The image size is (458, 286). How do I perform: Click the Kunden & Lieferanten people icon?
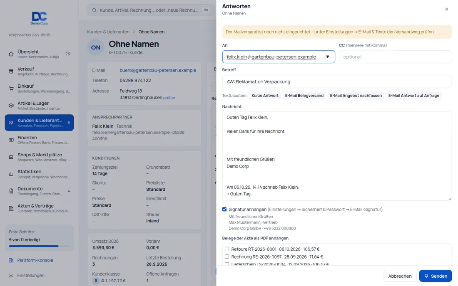pos(11,123)
